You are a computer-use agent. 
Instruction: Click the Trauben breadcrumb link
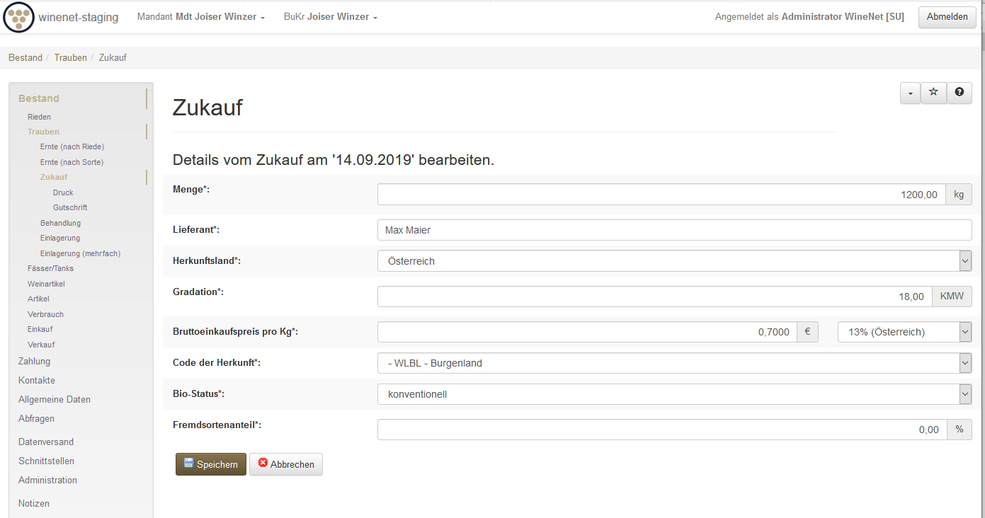(x=70, y=57)
